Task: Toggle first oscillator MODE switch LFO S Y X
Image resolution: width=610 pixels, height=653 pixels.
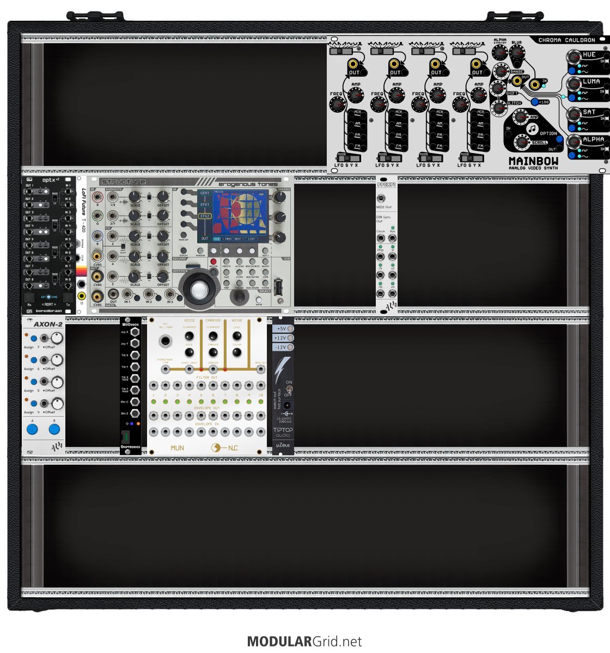Action: [x=349, y=158]
